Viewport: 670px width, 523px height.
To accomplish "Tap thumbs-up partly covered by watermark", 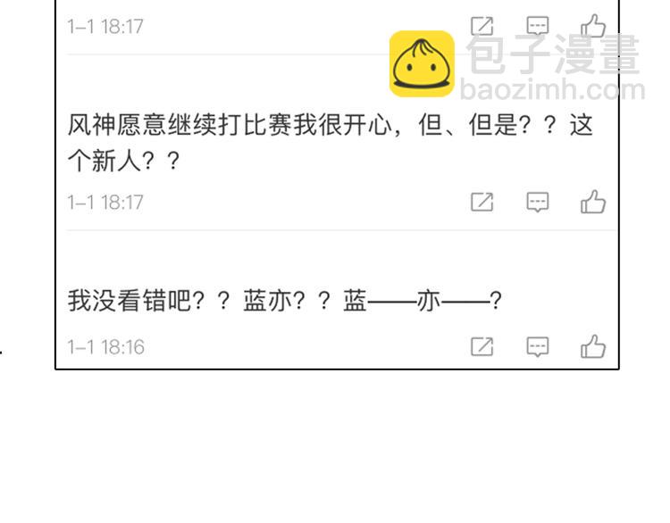I will [593, 26].
